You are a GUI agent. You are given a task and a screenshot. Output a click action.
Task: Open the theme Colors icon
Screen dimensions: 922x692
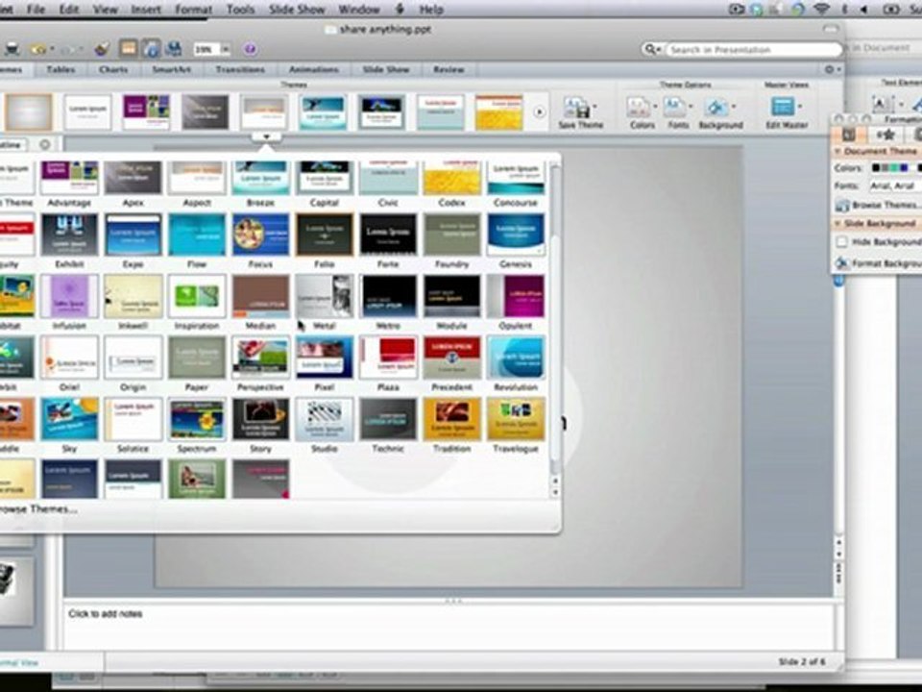638,108
